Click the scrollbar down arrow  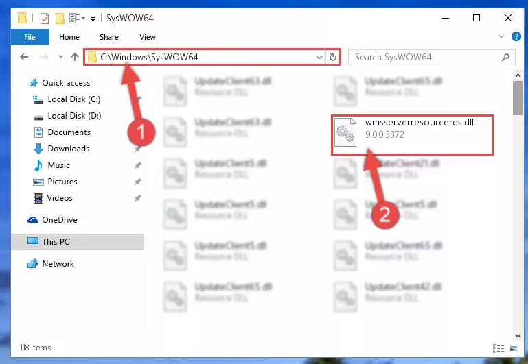[518, 335]
